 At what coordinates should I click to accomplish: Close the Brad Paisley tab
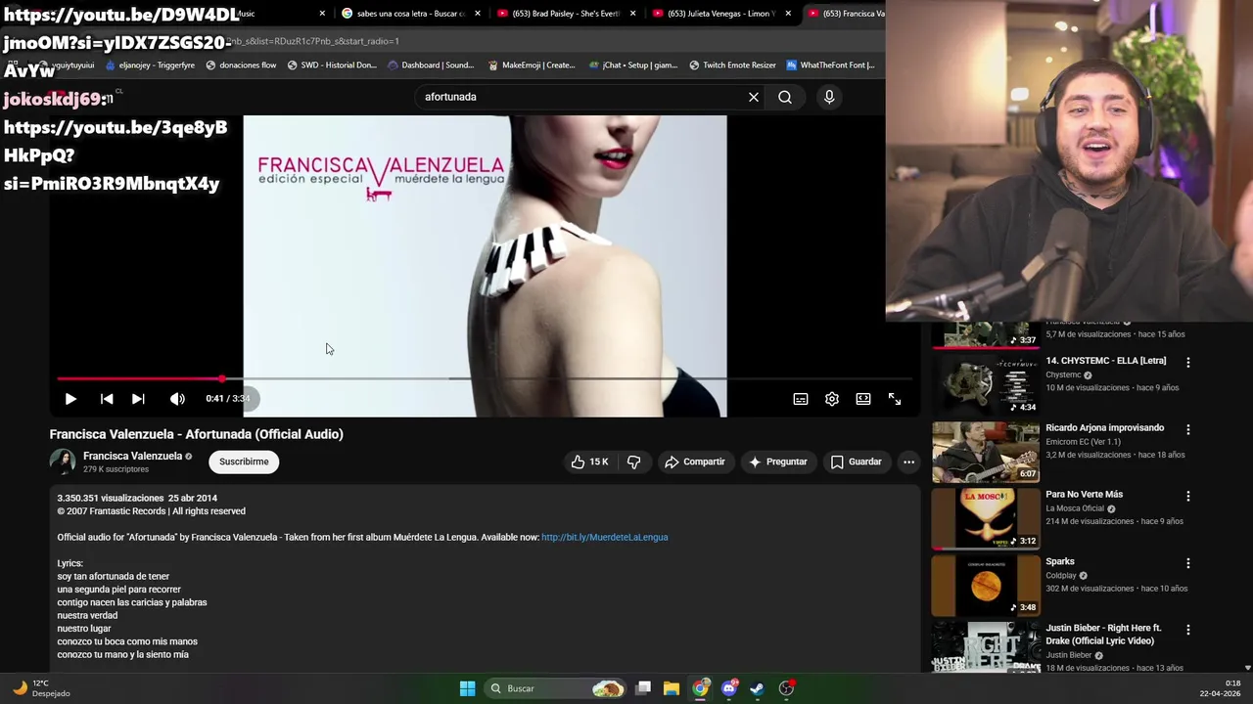[x=633, y=14]
